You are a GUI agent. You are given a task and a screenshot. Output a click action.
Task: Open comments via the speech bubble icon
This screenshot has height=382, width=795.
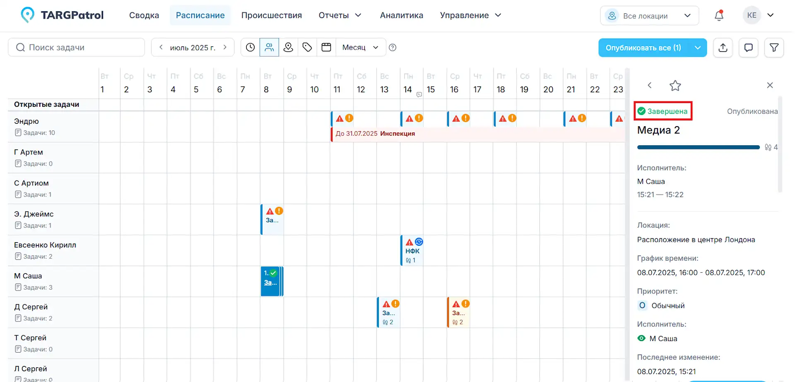point(749,48)
